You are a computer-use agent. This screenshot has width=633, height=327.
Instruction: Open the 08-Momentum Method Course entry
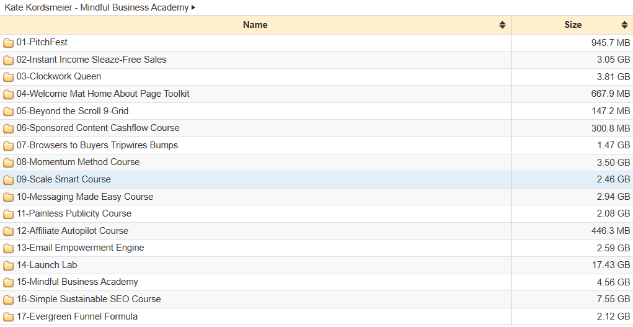click(78, 163)
